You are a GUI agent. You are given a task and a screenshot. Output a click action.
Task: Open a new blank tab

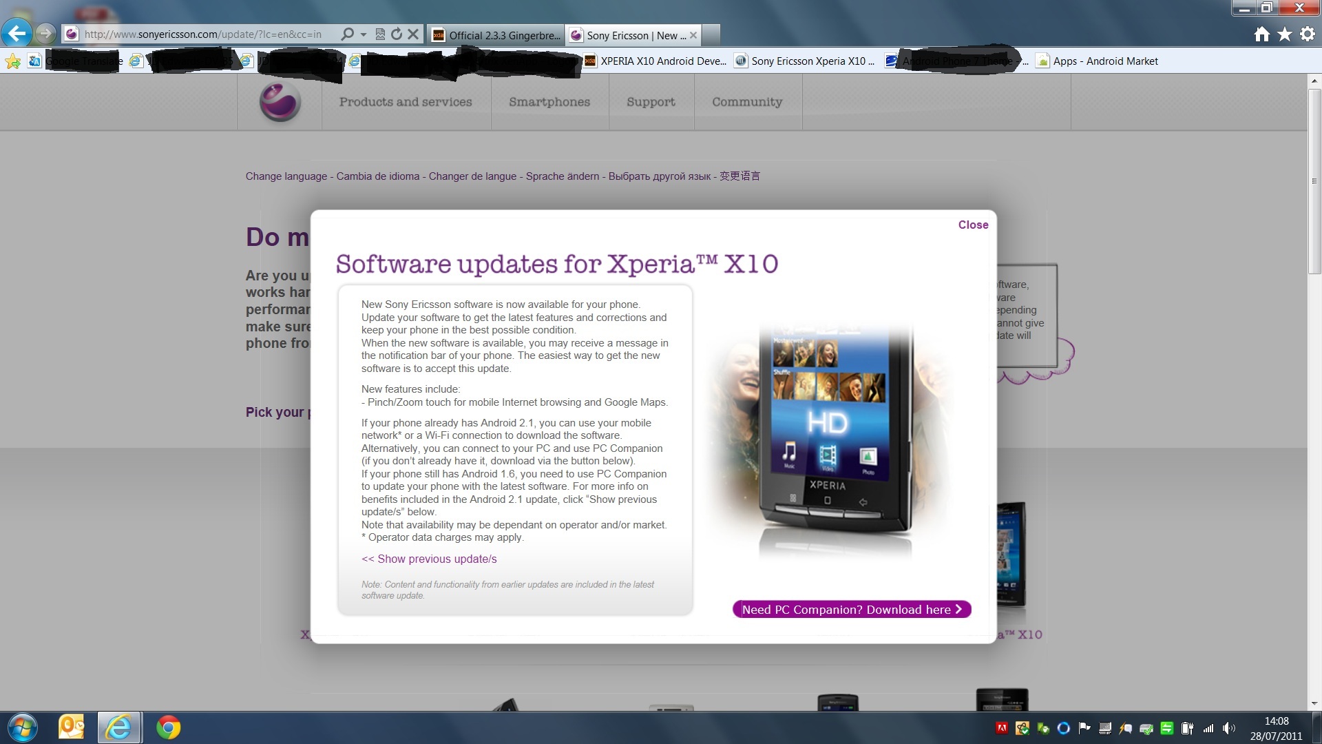coord(711,35)
